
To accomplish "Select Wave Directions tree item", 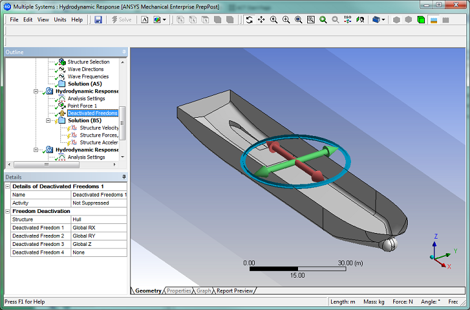I will pyautogui.click(x=85, y=70).
